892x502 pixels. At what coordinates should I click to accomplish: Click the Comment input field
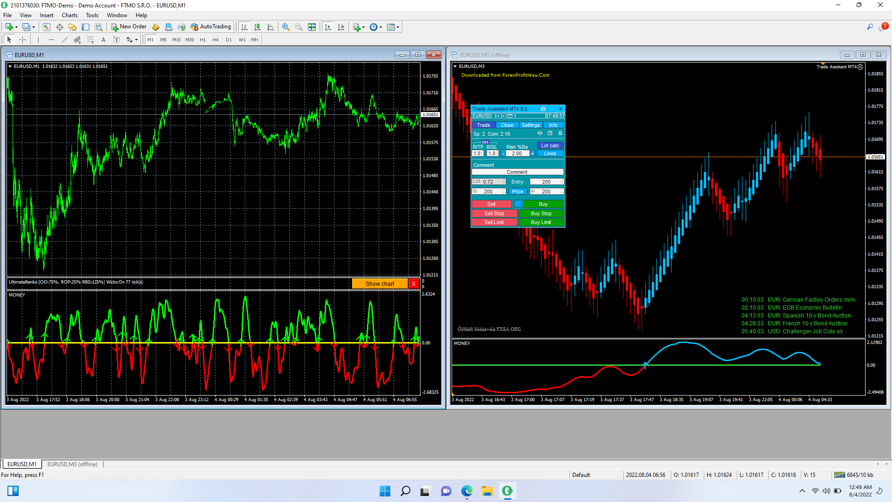tap(517, 172)
